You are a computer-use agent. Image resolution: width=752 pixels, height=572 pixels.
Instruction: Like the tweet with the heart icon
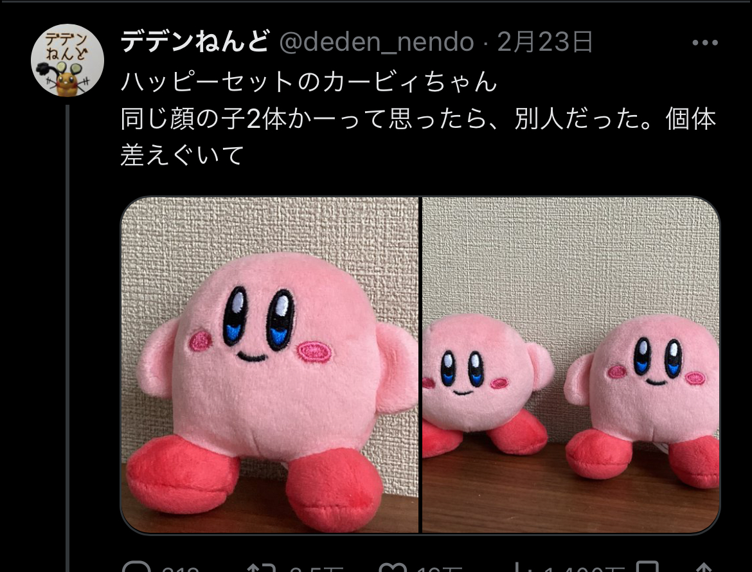pos(393,568)
